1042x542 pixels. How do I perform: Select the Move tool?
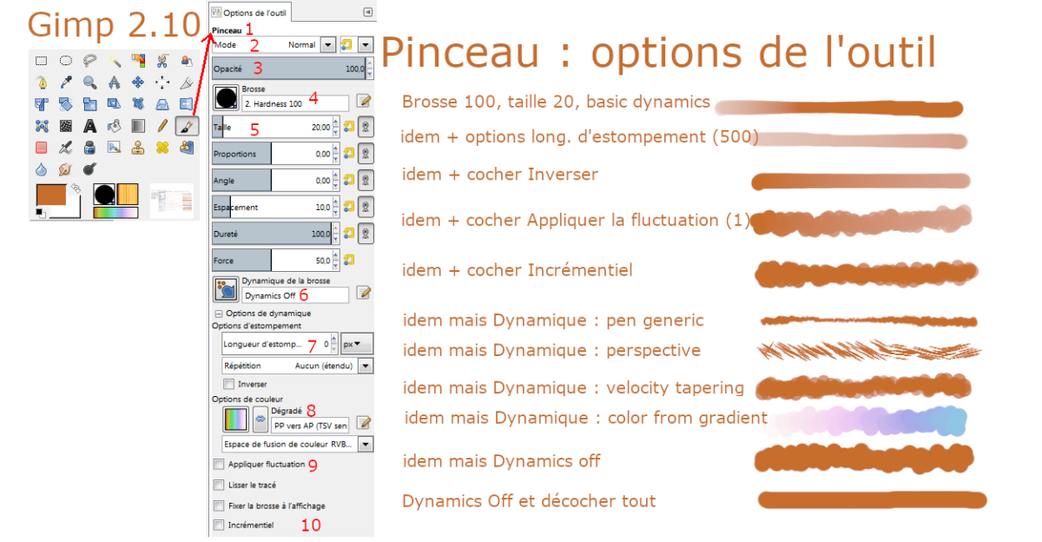(138, 83)
